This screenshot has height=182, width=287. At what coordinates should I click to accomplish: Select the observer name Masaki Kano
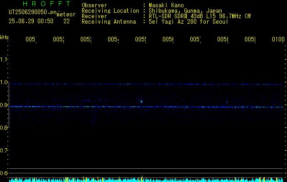click(166, 5)
